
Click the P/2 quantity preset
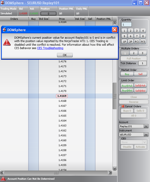pos(137,42)
